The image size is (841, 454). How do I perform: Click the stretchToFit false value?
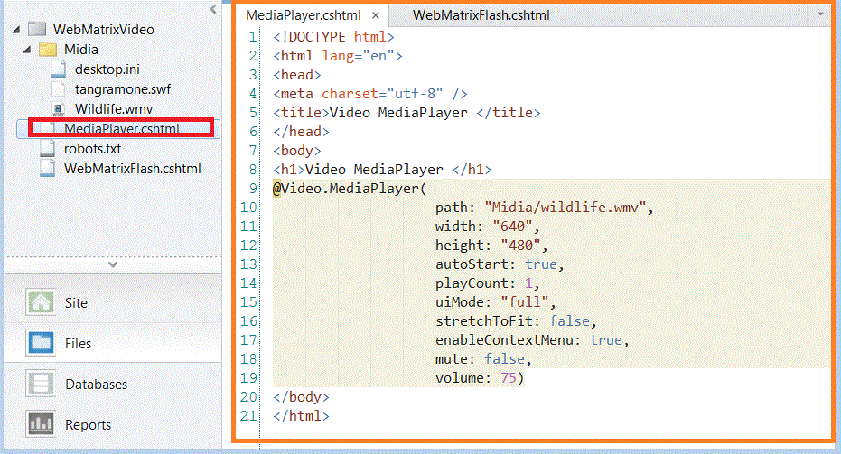(569, 321)
